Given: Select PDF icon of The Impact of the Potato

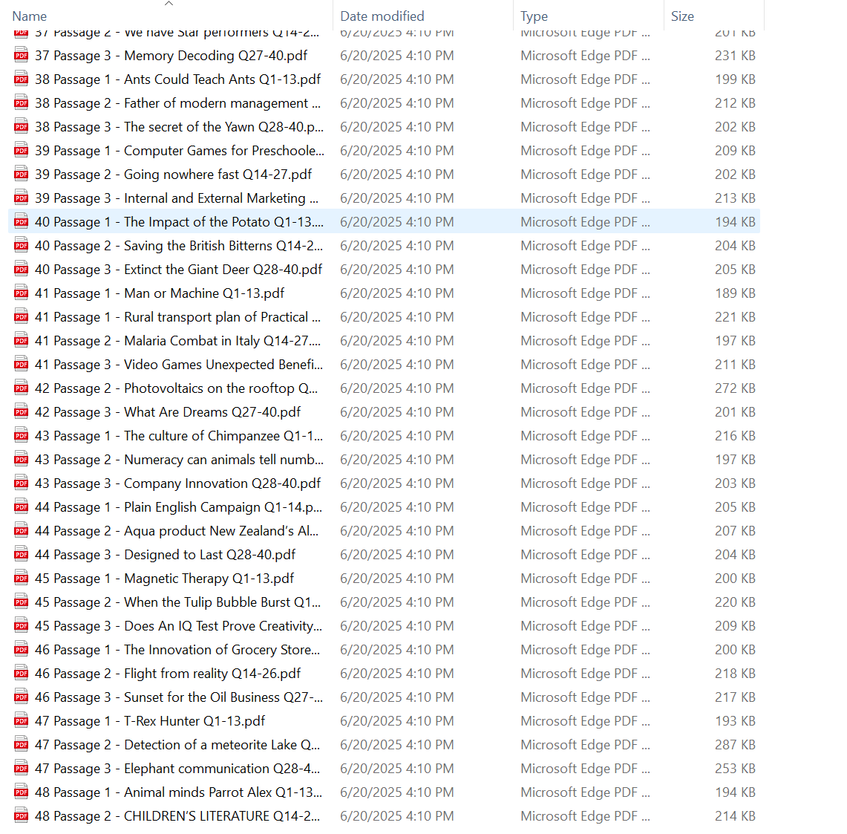Looking at the screenshot, I should 22,222.
